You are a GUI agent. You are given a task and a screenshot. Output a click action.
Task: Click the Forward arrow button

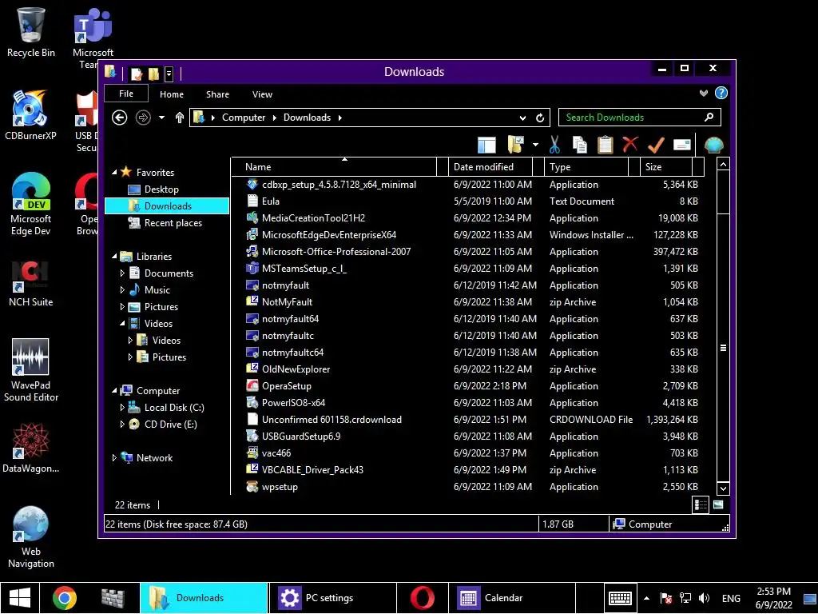[143, 118]
